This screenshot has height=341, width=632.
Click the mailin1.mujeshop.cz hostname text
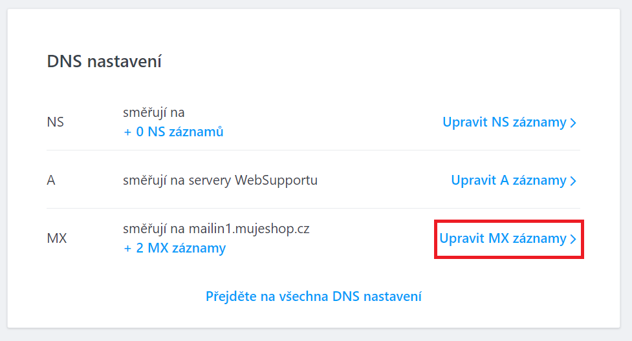click(249, 229)
